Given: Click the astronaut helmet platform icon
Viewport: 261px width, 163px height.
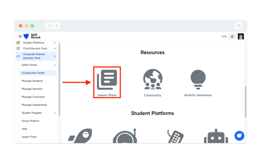Looking at the screenshot, I should click(x=125, y=136).
